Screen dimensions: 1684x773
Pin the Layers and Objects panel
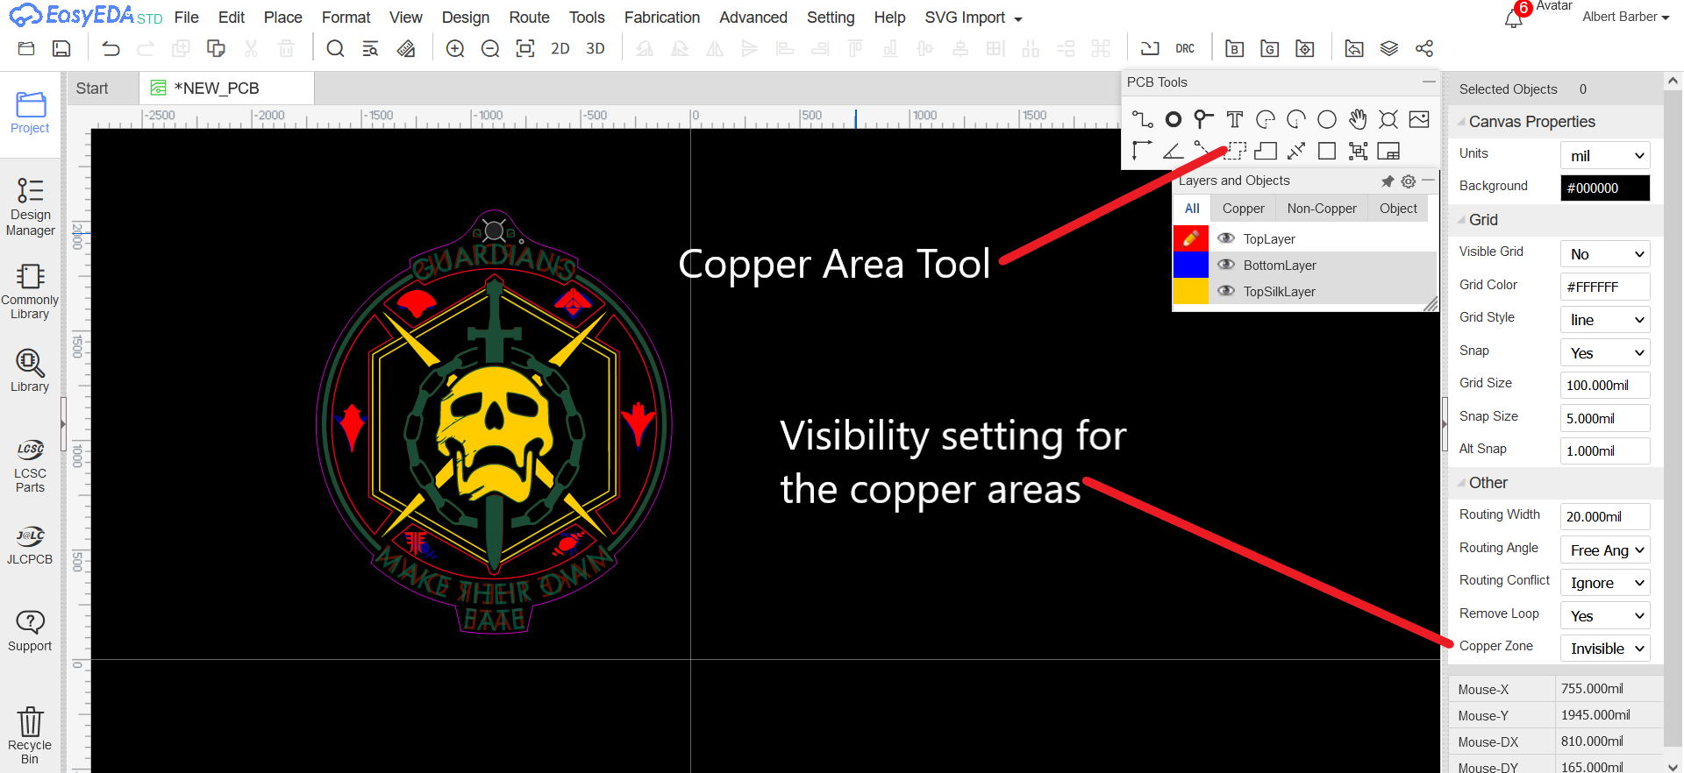pos(1388,181)
